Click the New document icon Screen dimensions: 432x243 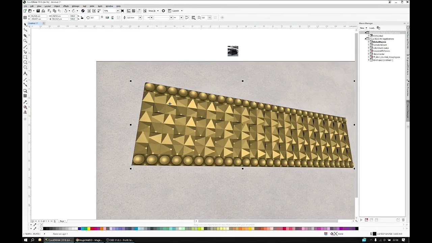(x=25, y=11)
